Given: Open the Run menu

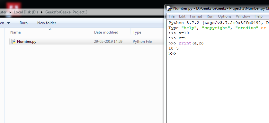Looking at the screenshot, I should 210,16.
